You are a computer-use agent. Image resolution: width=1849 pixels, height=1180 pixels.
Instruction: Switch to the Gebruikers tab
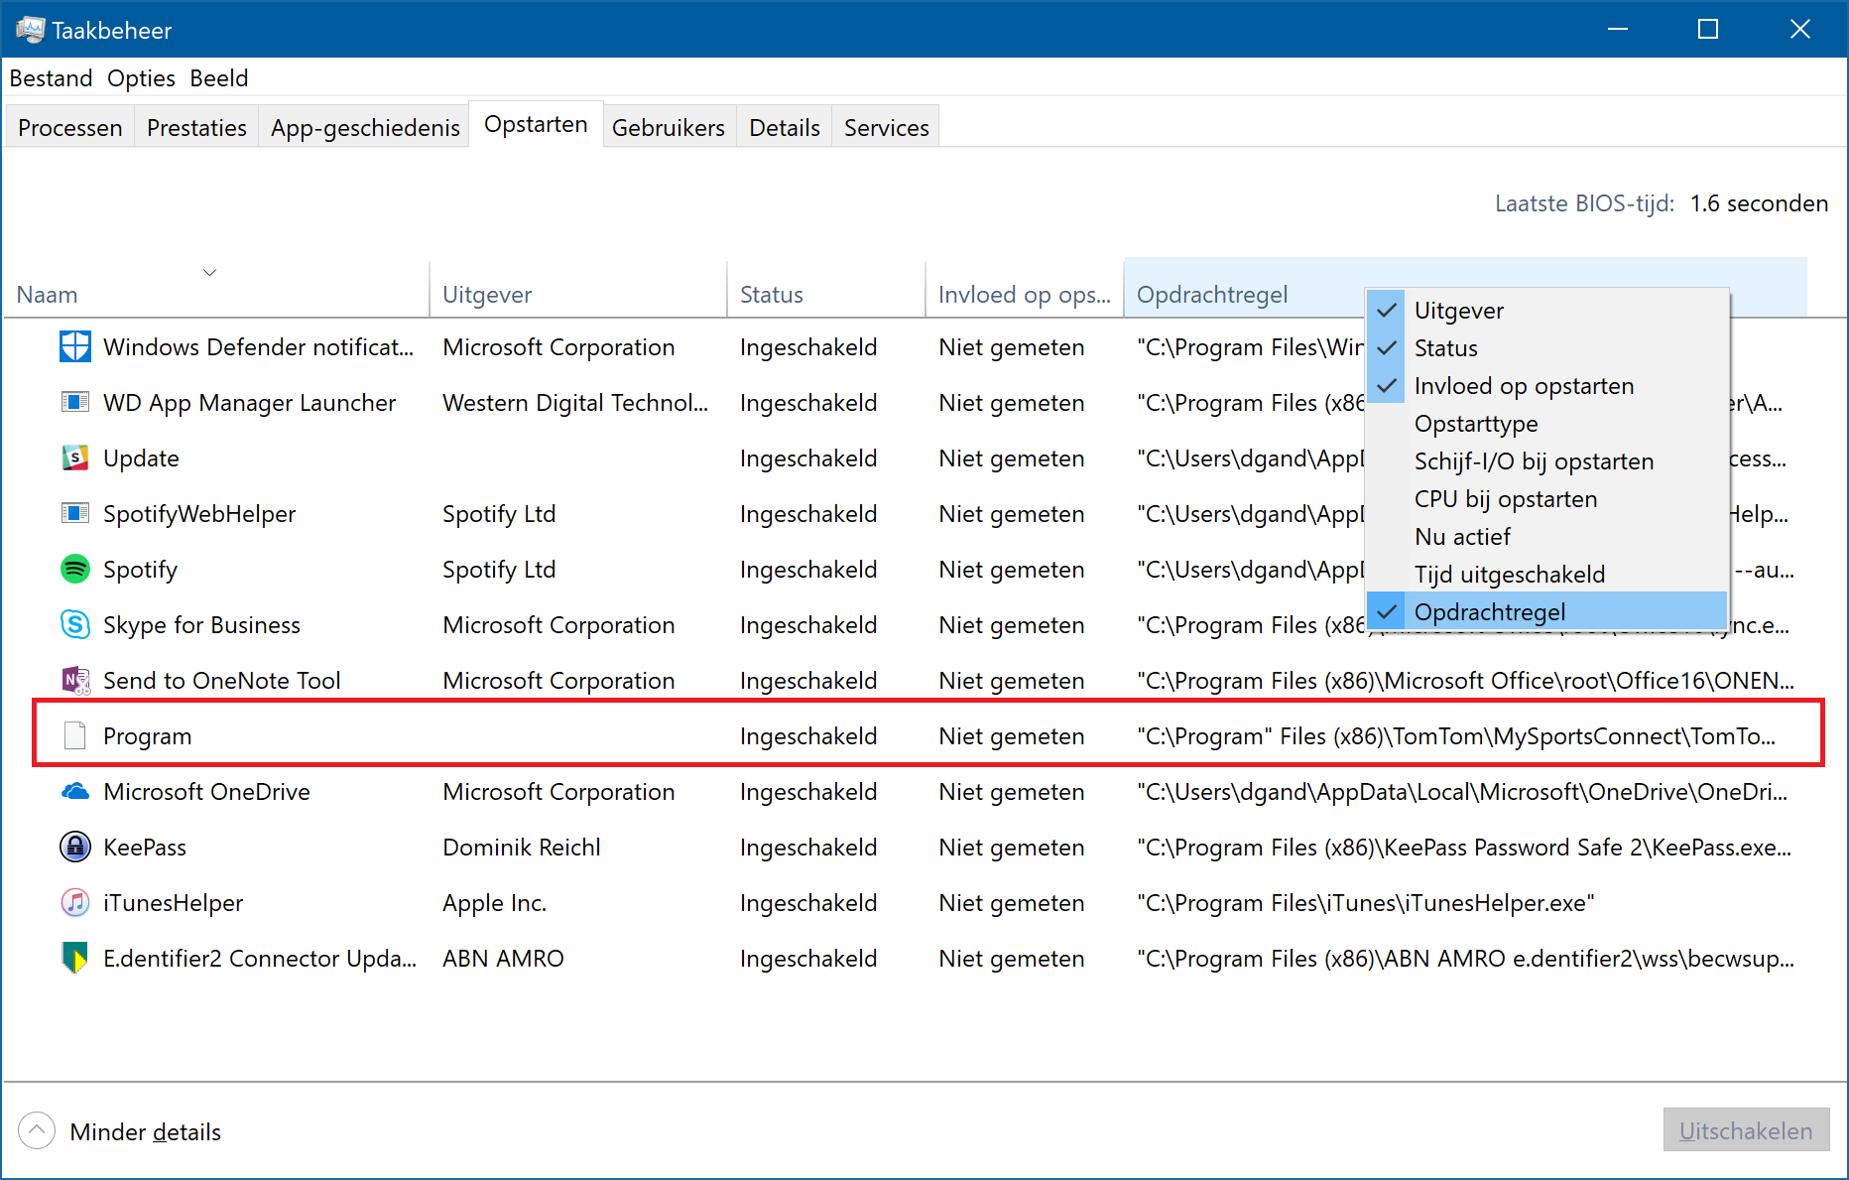coord(669,127)
